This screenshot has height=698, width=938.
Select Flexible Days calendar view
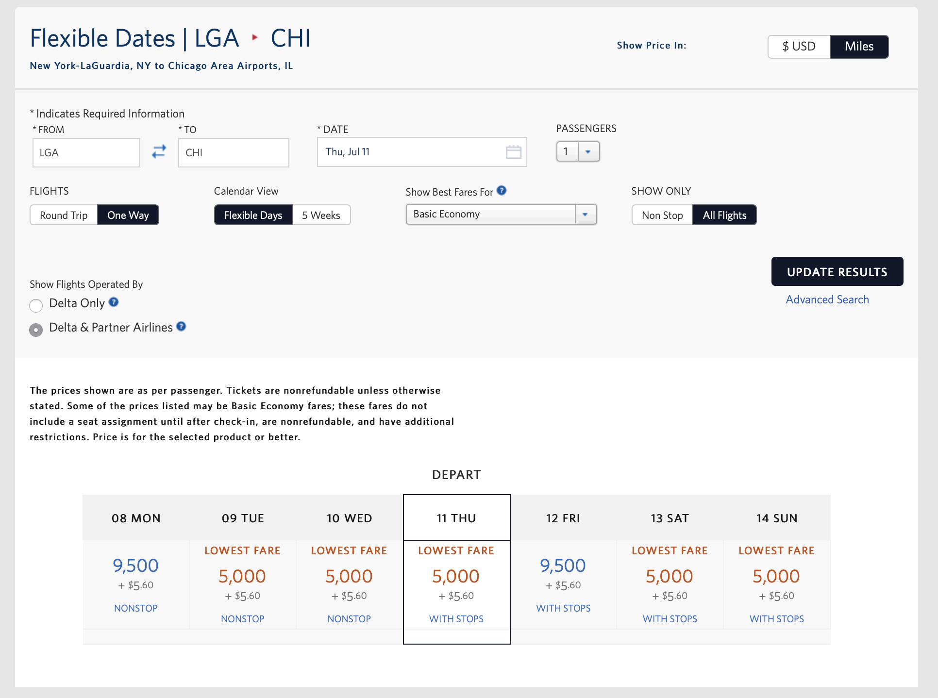coord(253,215)
